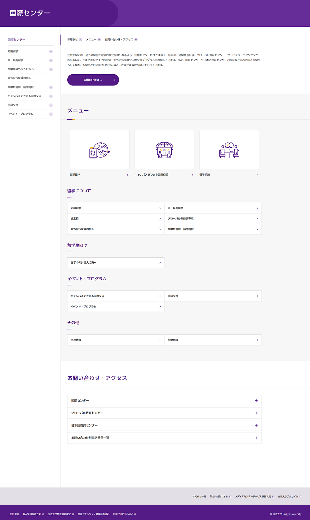This screenshot has height=520, width=310.
Task: Click plus icon beside 奨学金情報・補助制度
Action: 51,87
